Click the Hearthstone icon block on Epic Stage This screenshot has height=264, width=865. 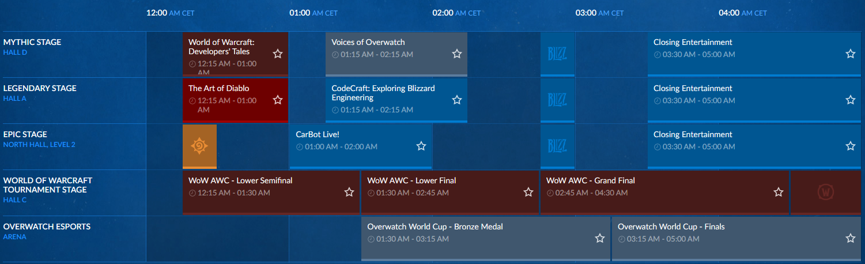(x=199, y=146)
